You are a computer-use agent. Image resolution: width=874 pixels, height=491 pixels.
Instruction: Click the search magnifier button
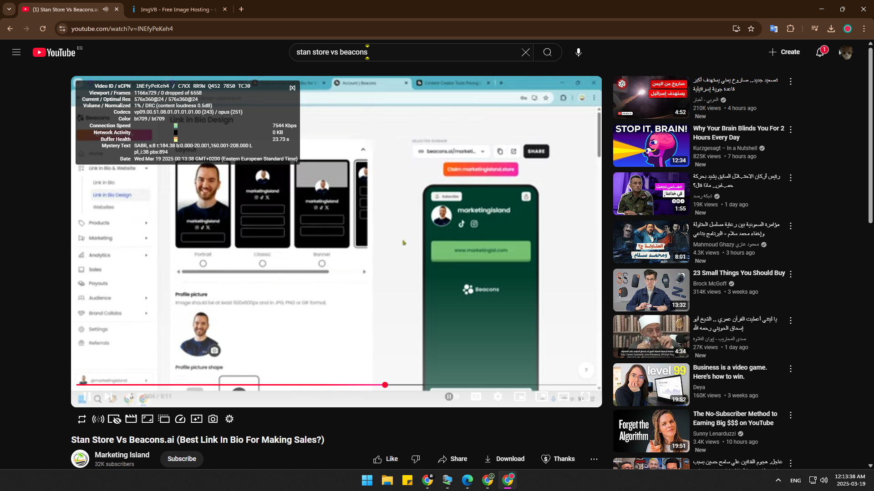(x=547, y=52)
